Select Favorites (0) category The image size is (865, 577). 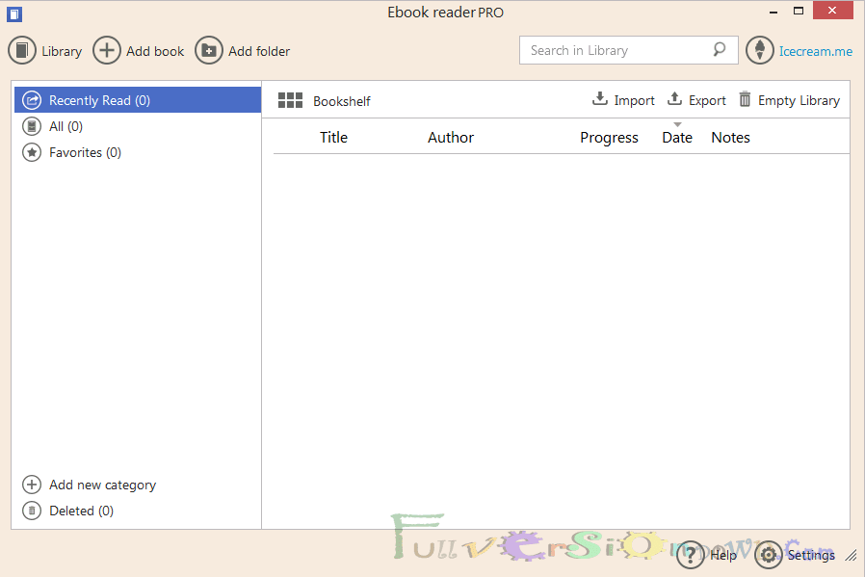(138, 152)
